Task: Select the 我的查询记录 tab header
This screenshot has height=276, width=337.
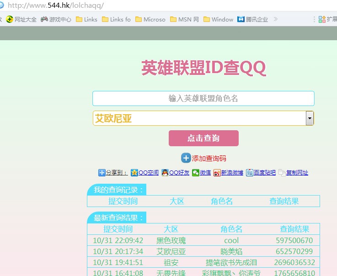Action: 117,190
